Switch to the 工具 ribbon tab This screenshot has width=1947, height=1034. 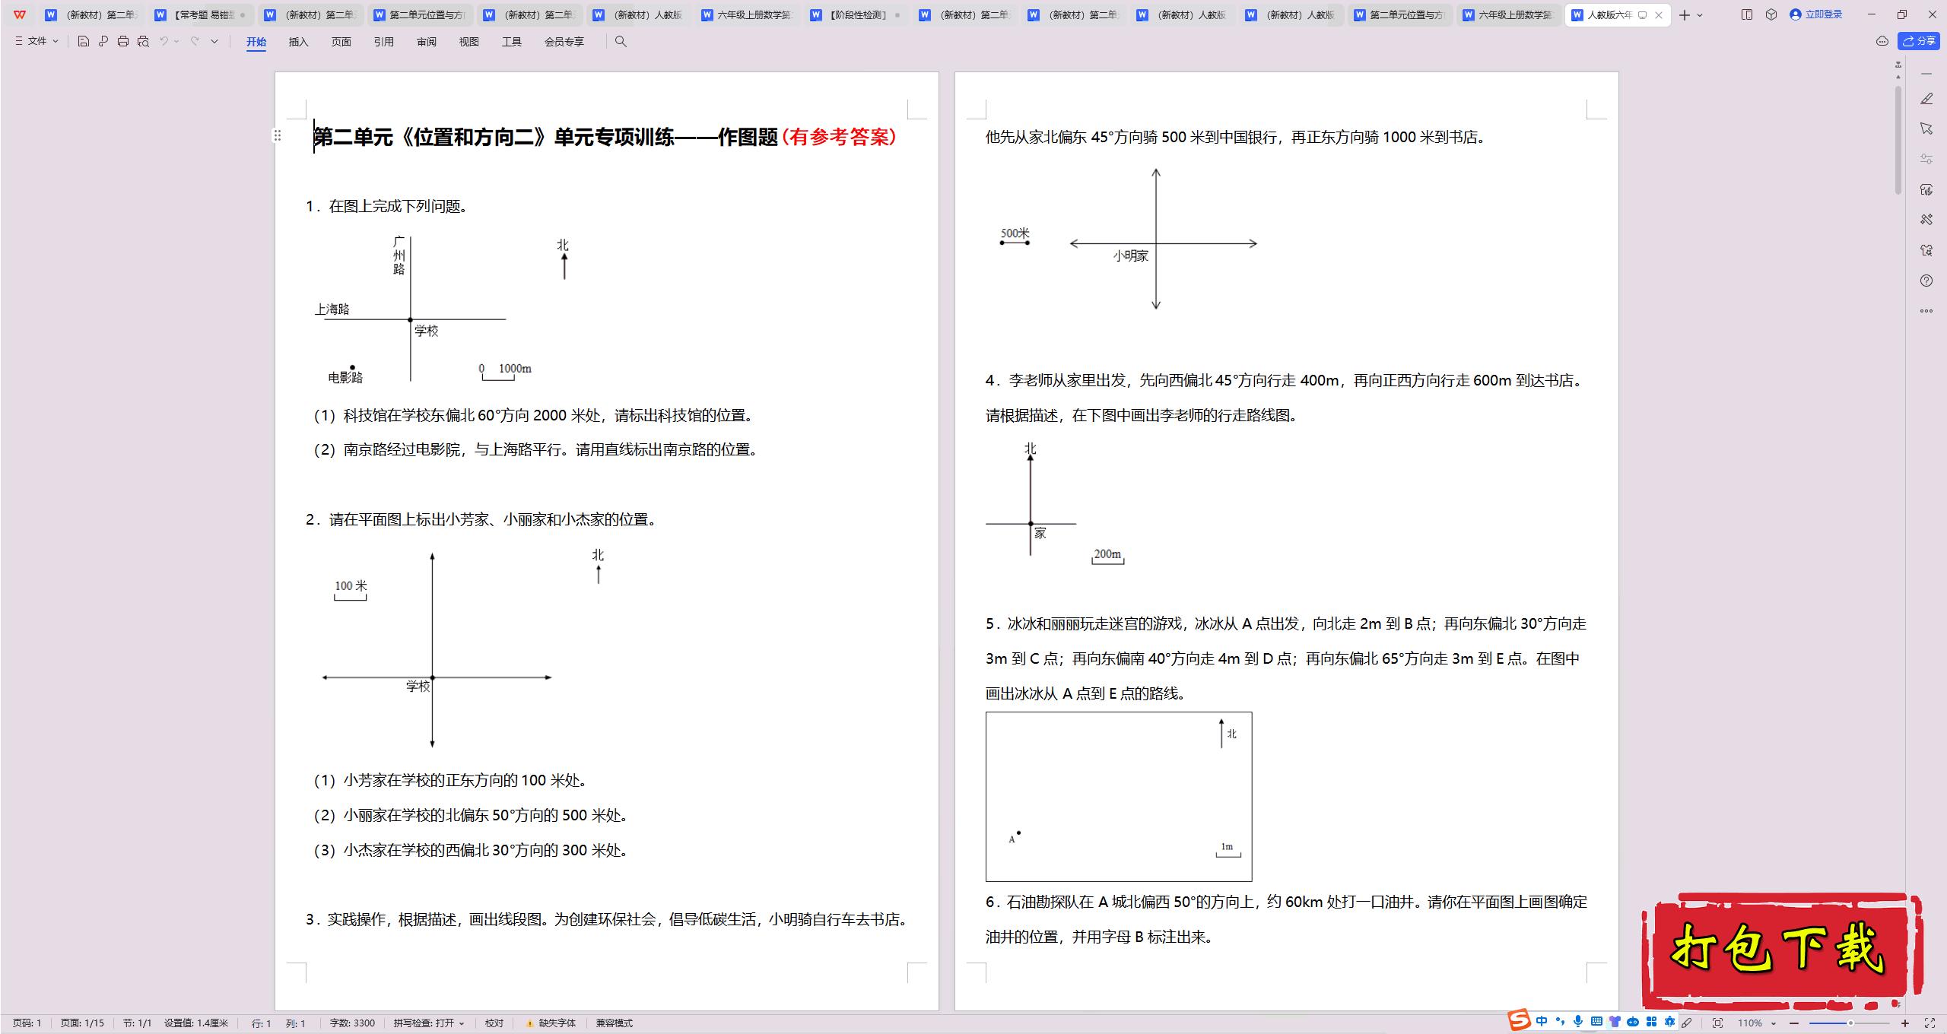(x=512, y=42)
